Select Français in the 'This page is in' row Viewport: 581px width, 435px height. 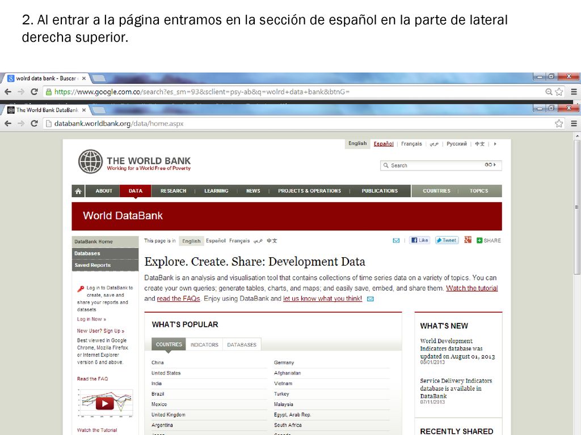[x=239, y=240]
